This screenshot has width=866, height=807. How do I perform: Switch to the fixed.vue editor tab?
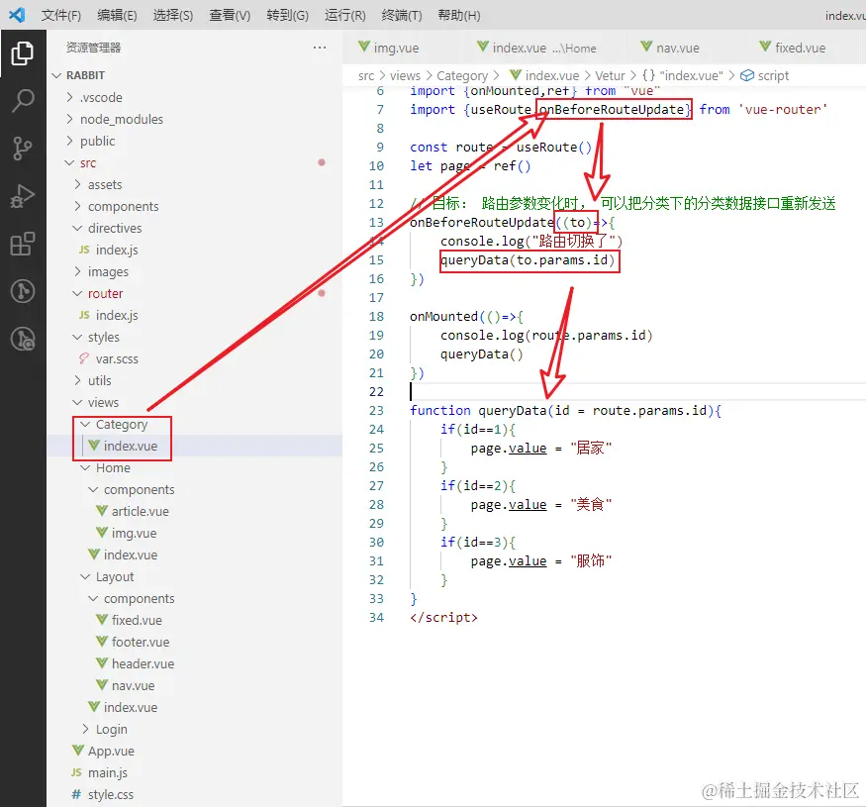[804, 48]
